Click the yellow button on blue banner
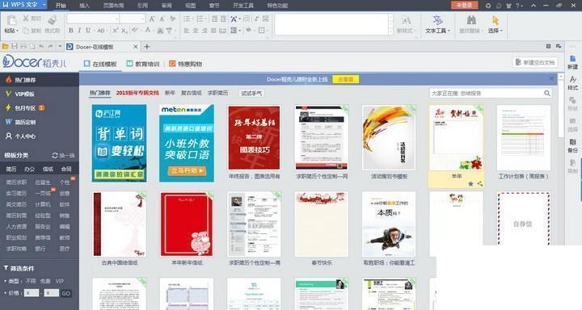 pos(346,79)
